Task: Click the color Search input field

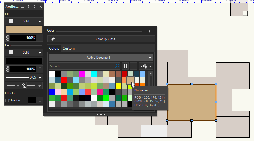Action: tap(82, 66)
